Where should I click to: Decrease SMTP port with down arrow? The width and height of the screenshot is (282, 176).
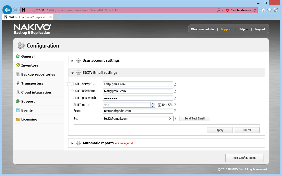click(x=153, y=106)
